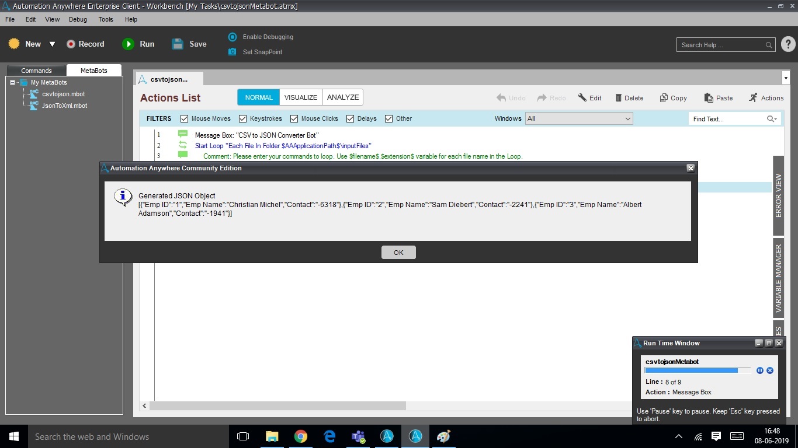Save the current task

tap(189, 44)
